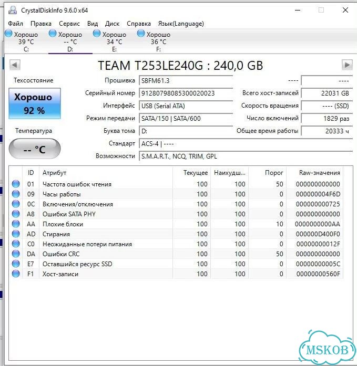Click the temperature -- °C indicator
The height and width of the screenshot is (366, 357).
click(35, 149)
